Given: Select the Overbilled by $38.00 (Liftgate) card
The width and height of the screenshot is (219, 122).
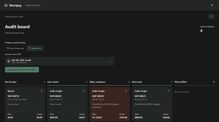Looking at the screenshot, I should 152,104.
